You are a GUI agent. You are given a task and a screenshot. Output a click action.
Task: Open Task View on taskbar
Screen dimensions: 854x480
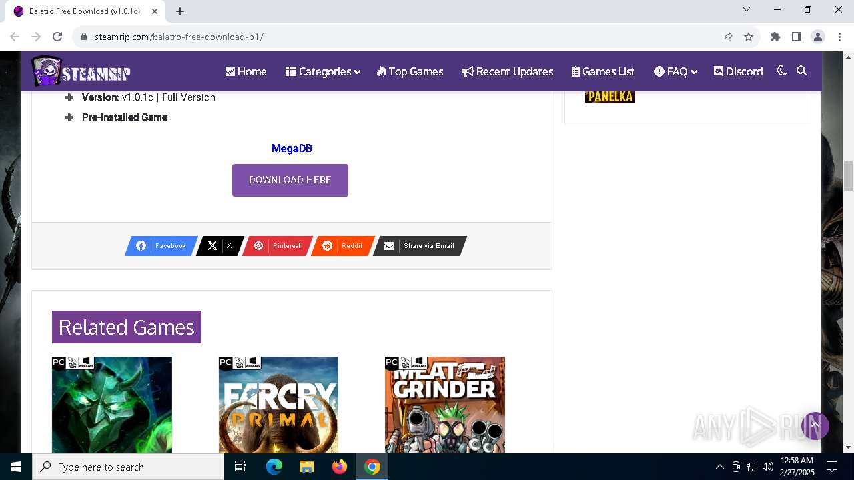240,467
